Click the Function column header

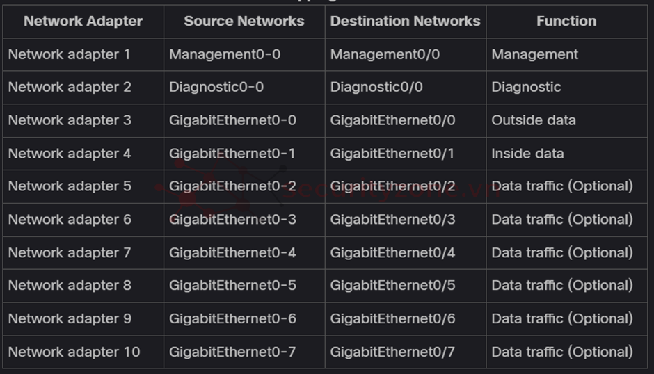566,21
